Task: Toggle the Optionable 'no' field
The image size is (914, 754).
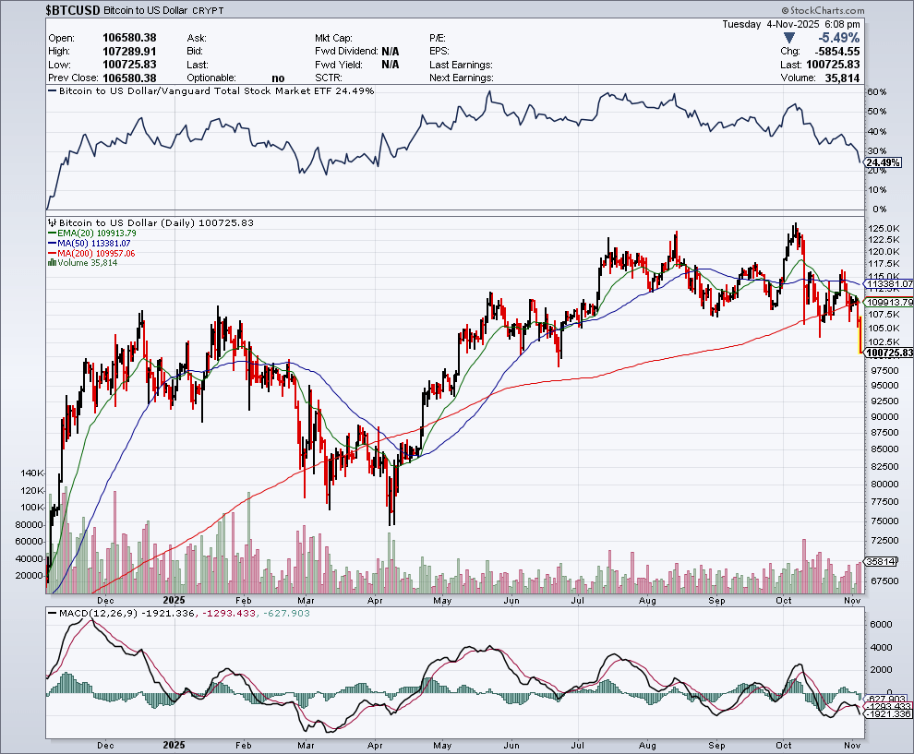Action: [x=277, y=78]
